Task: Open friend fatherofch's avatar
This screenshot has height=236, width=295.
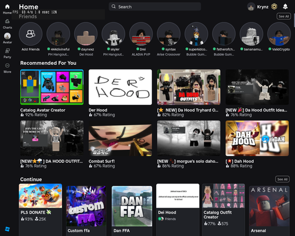Action: pos(224,34)
